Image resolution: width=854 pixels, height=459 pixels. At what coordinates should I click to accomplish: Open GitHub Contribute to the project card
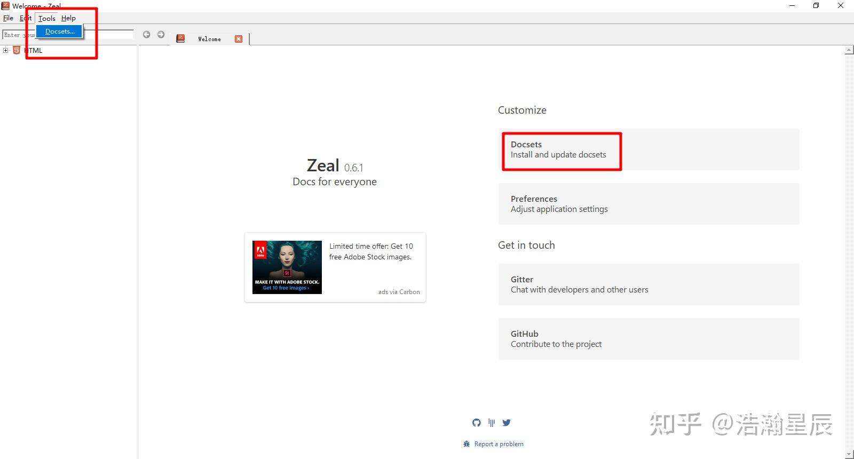tap(649, 339)
